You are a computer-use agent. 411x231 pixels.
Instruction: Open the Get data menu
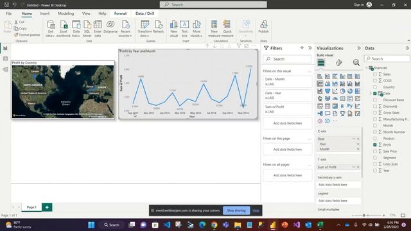50,29
